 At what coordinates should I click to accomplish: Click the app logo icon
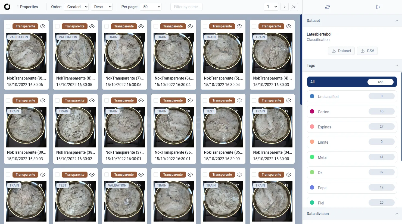coord(7,7)
